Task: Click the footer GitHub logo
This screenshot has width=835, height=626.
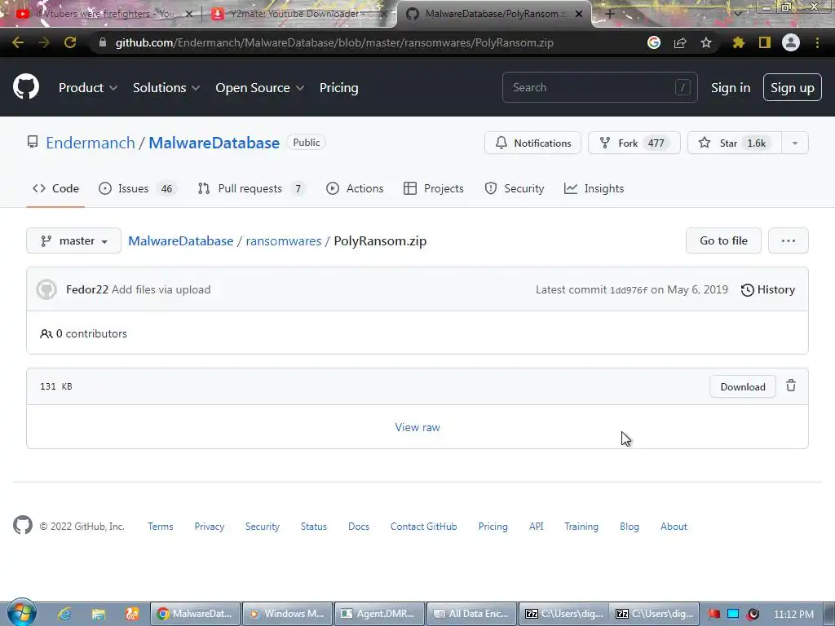Action: click(x=23, y=526)
